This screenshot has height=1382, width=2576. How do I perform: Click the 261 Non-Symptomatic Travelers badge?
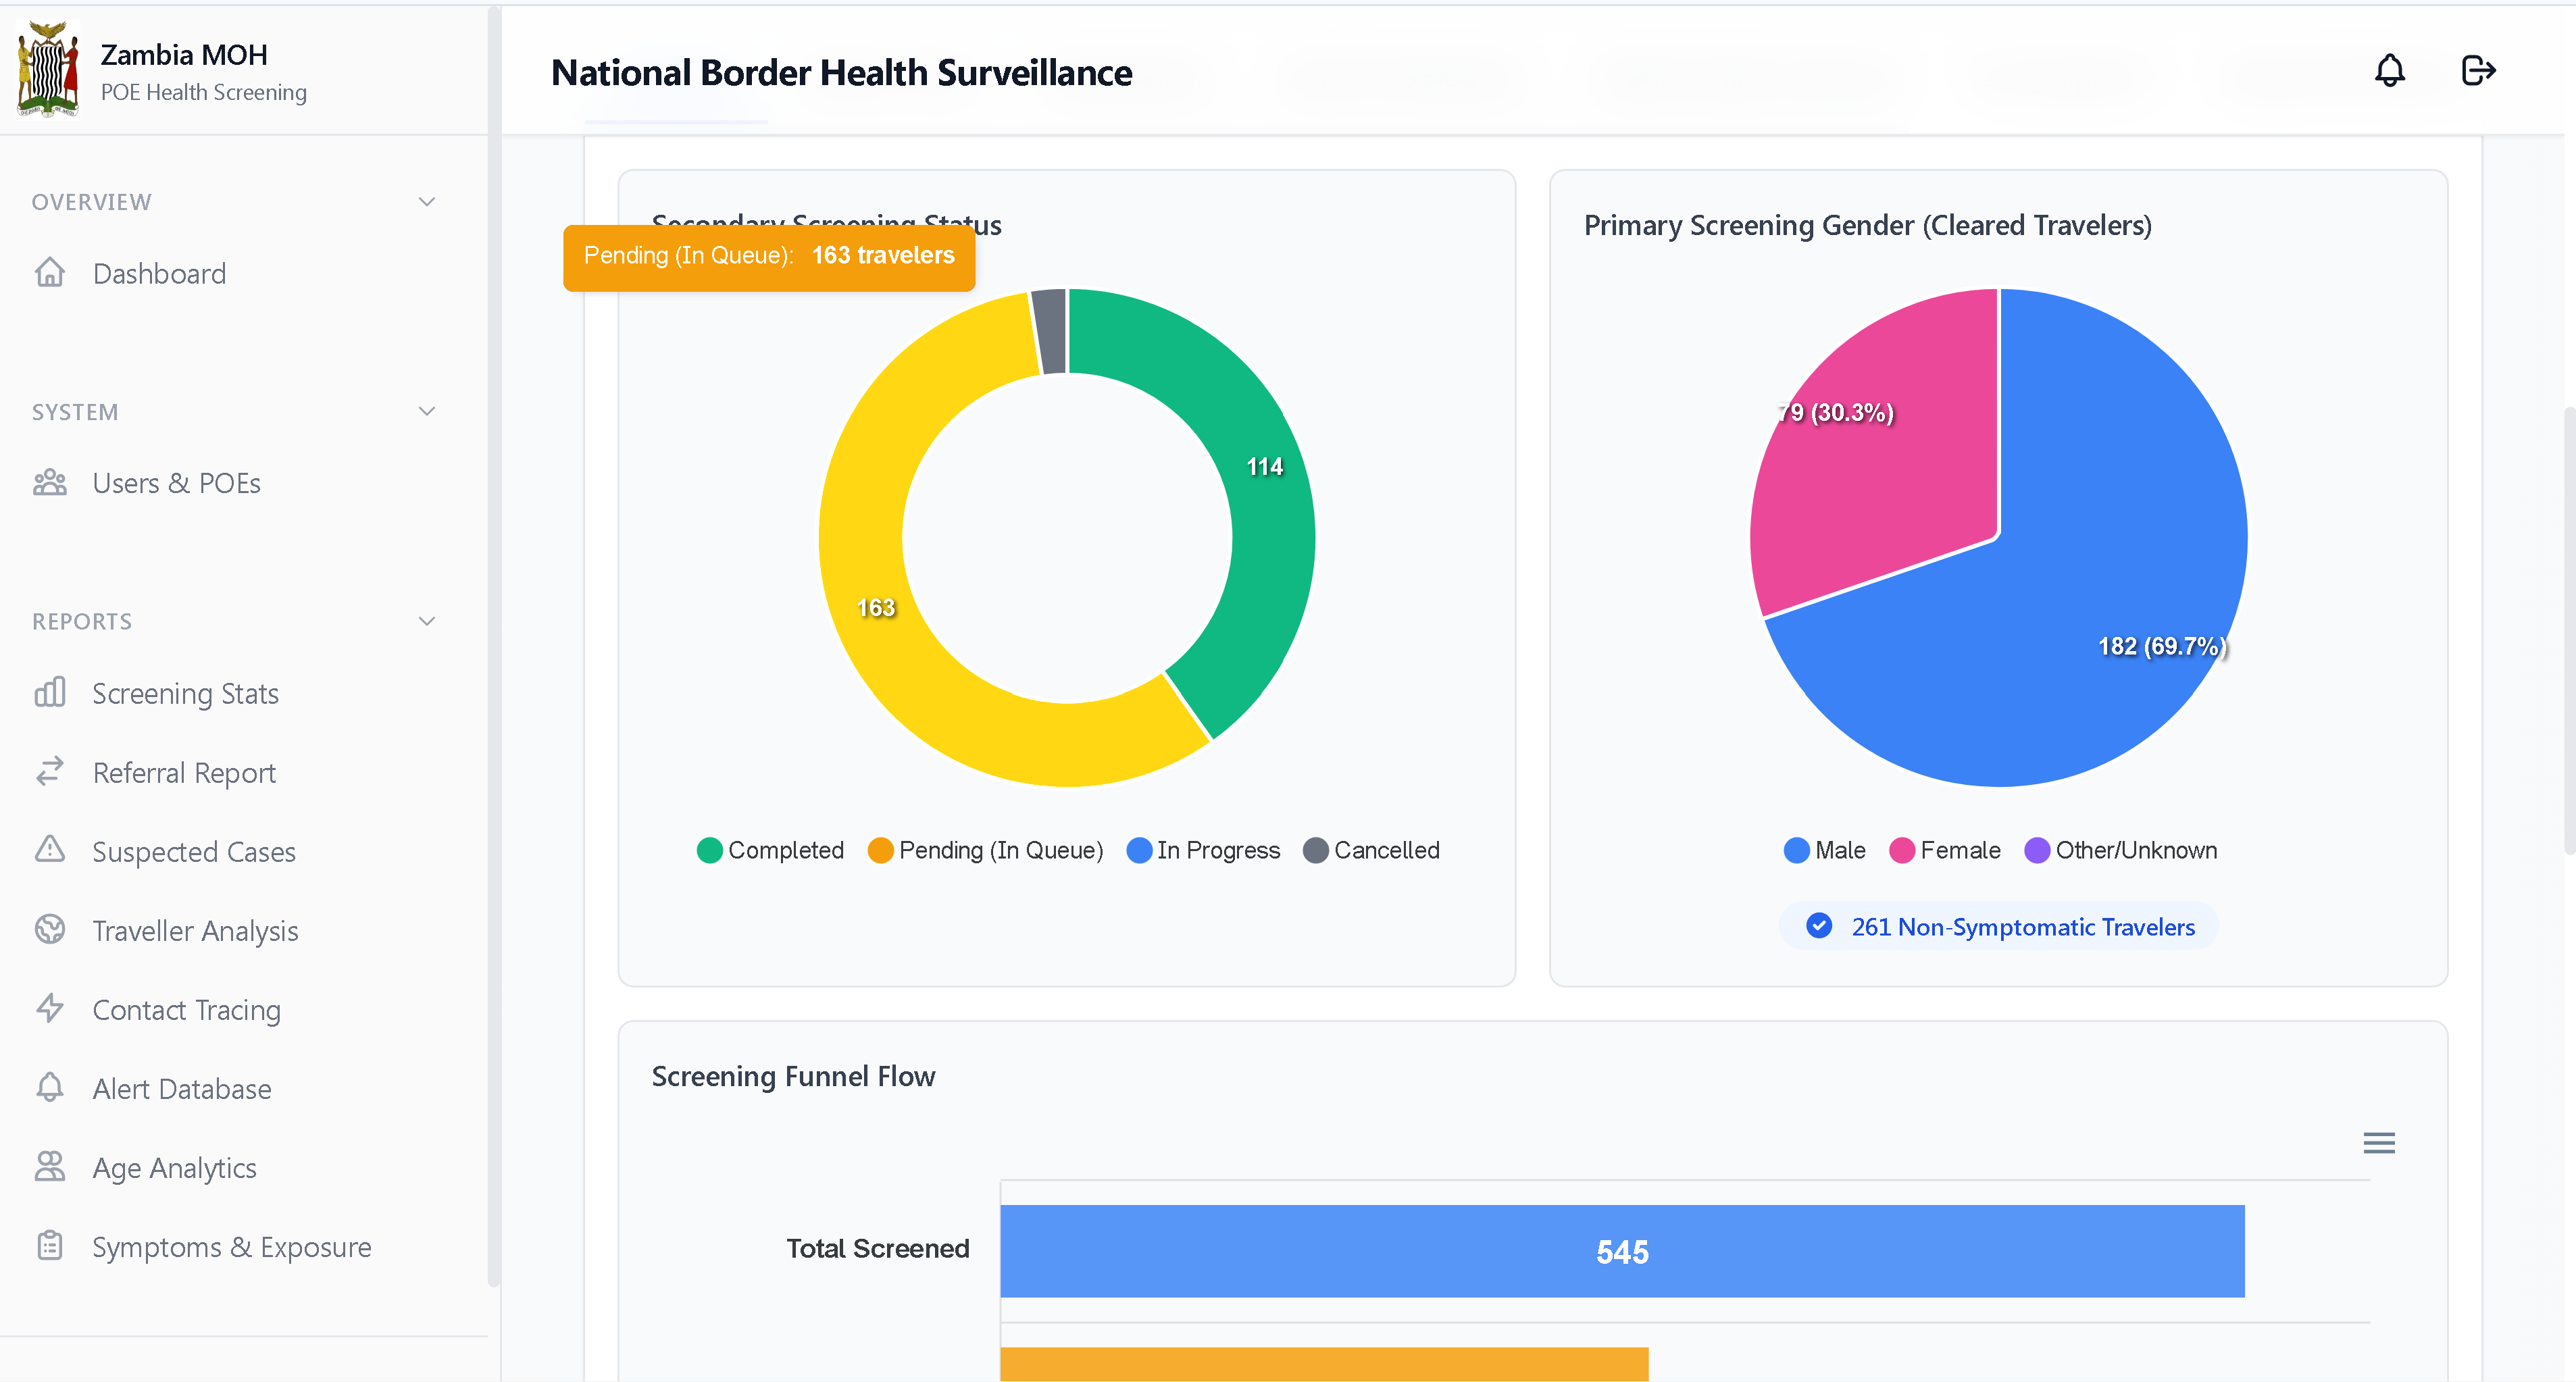pyautogui.click(x=1998, y=925)
